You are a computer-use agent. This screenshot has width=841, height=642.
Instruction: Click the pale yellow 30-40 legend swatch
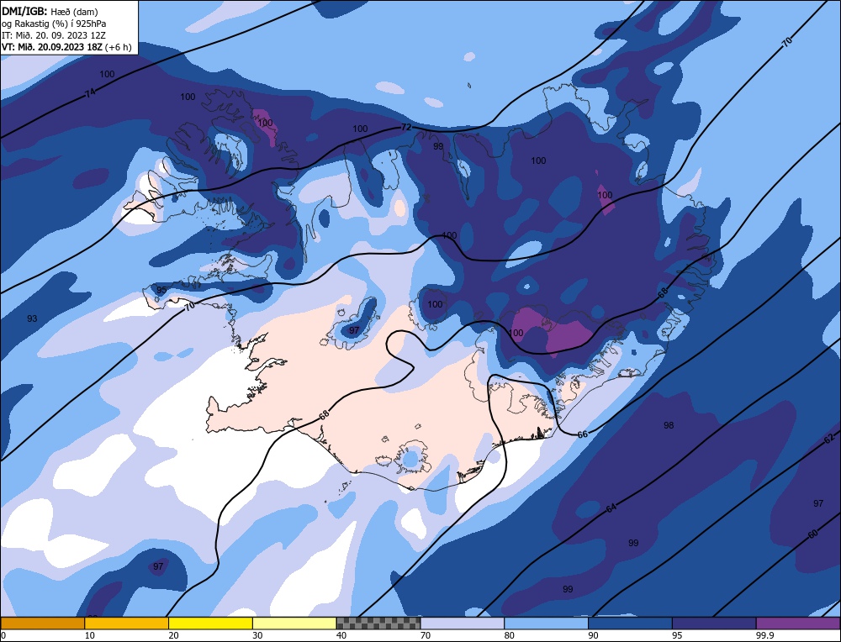point(294,623)
